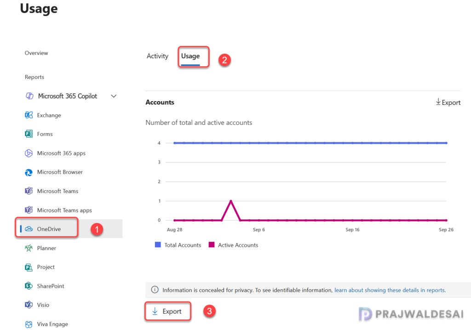The width and height of the screenshot is (471, 330).
Task: Click the SharePoint icon
Action: [29, 286]
